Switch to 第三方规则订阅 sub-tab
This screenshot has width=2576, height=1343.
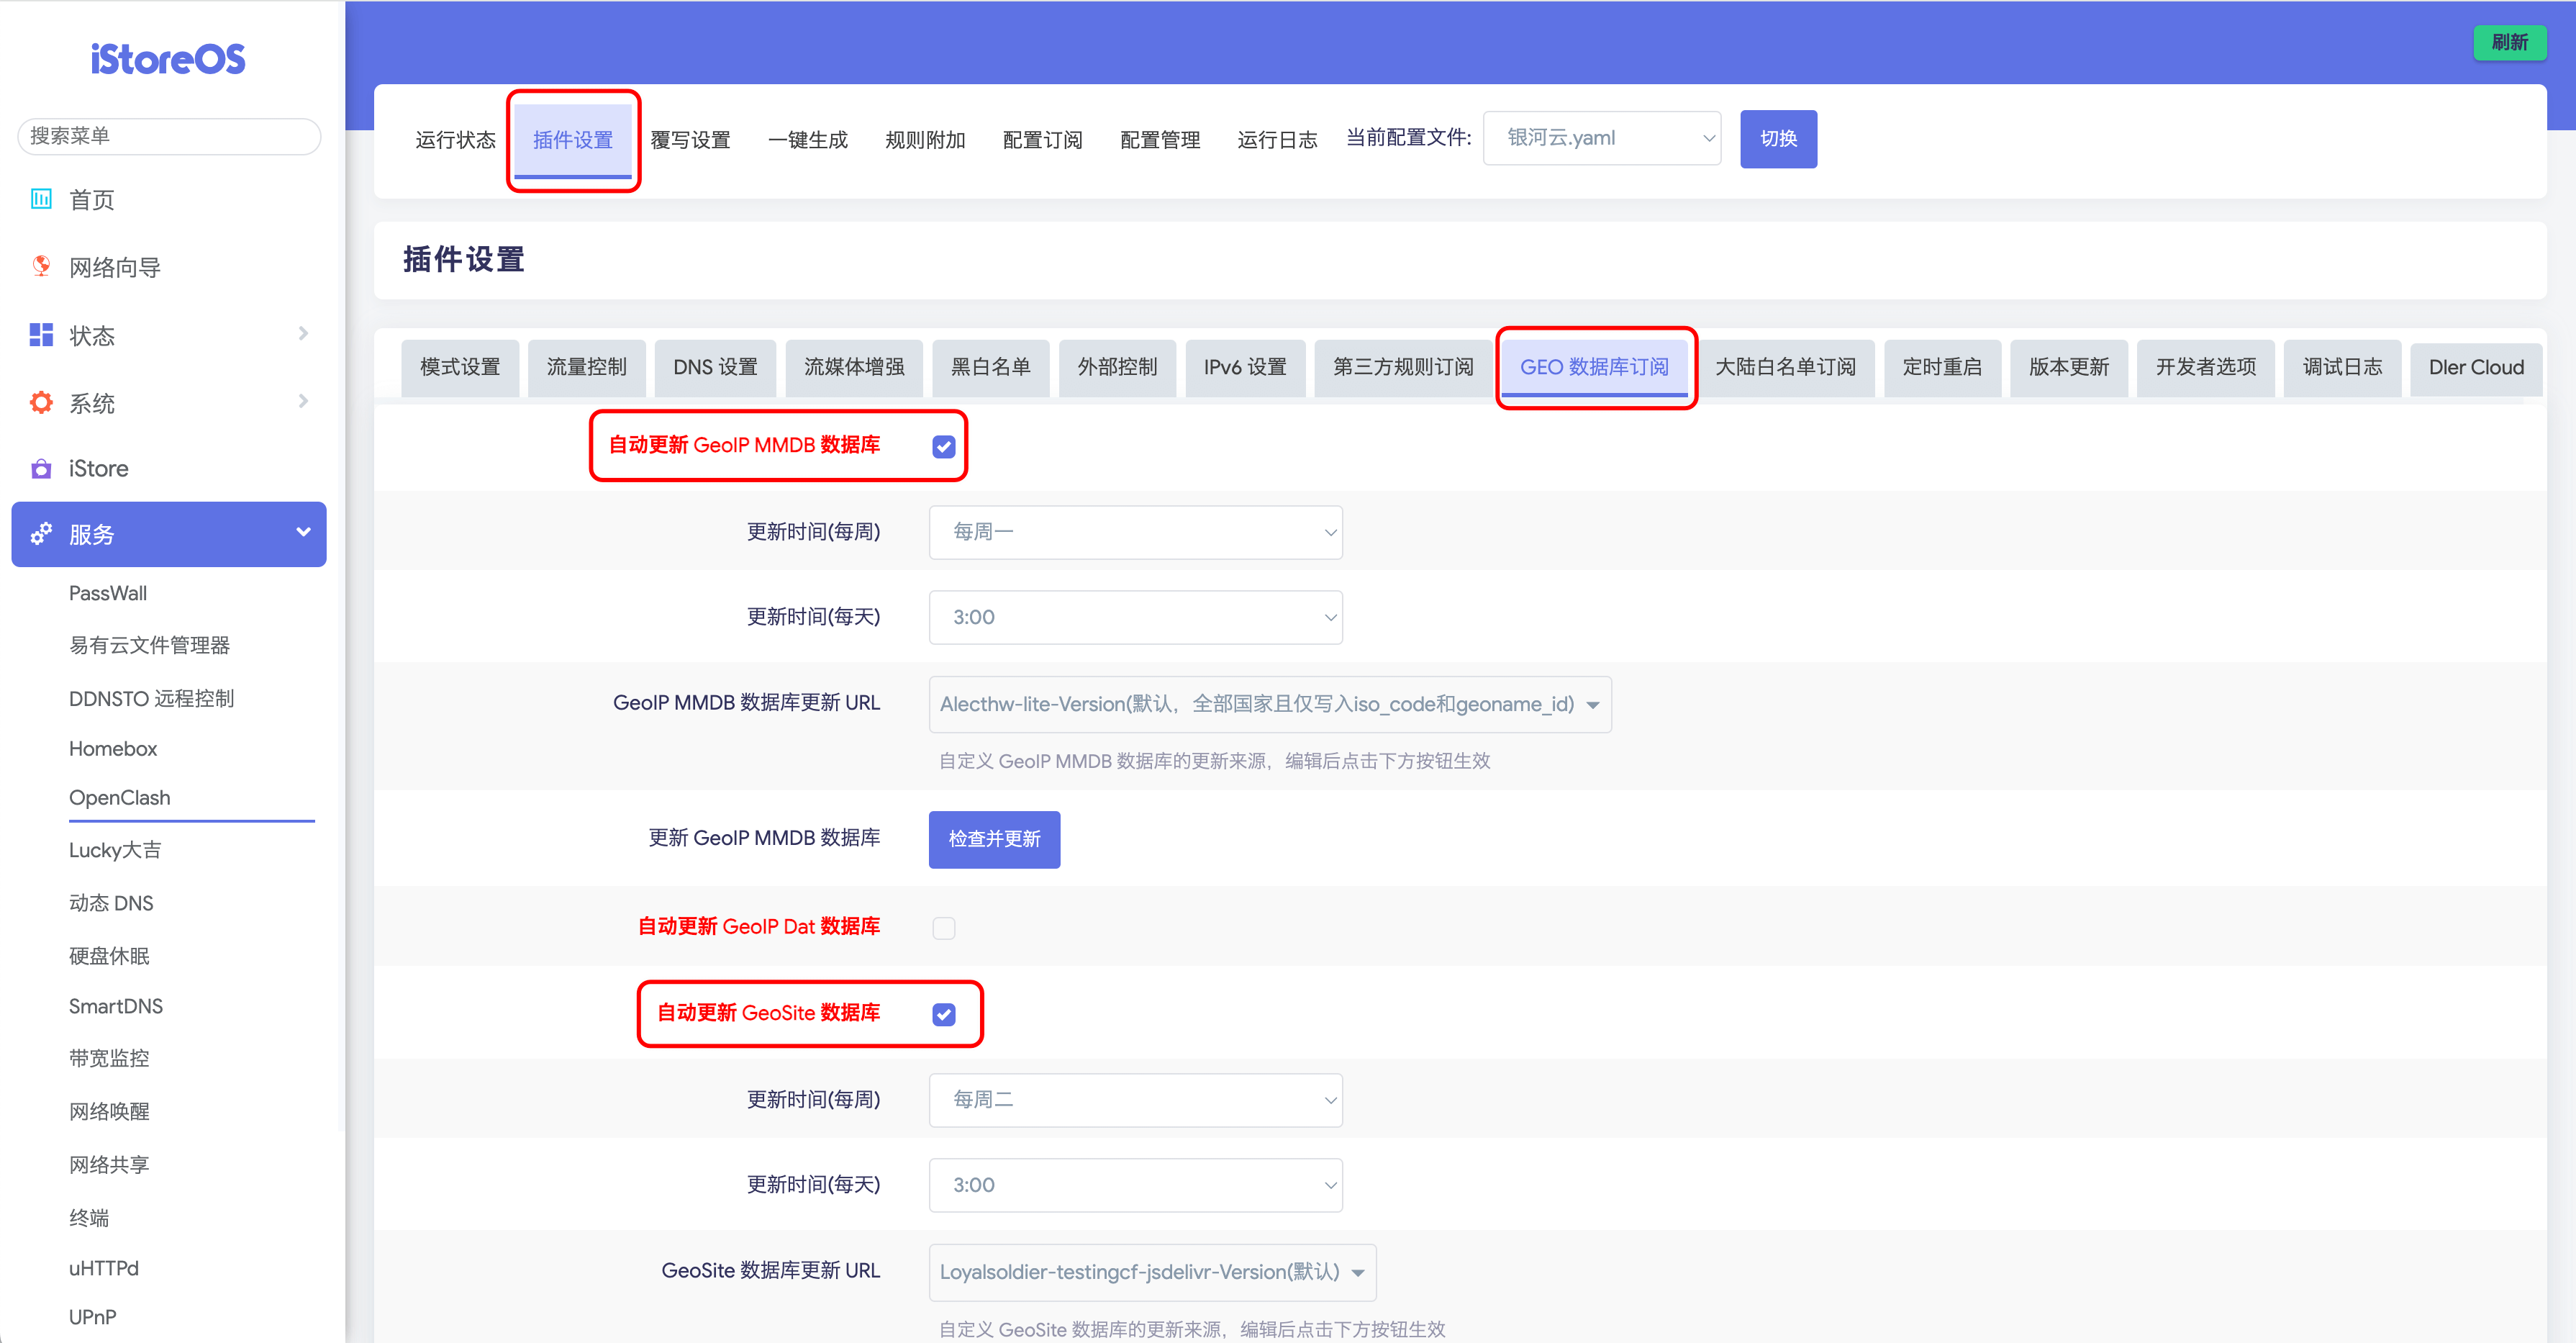click(x=1403, y=367)
